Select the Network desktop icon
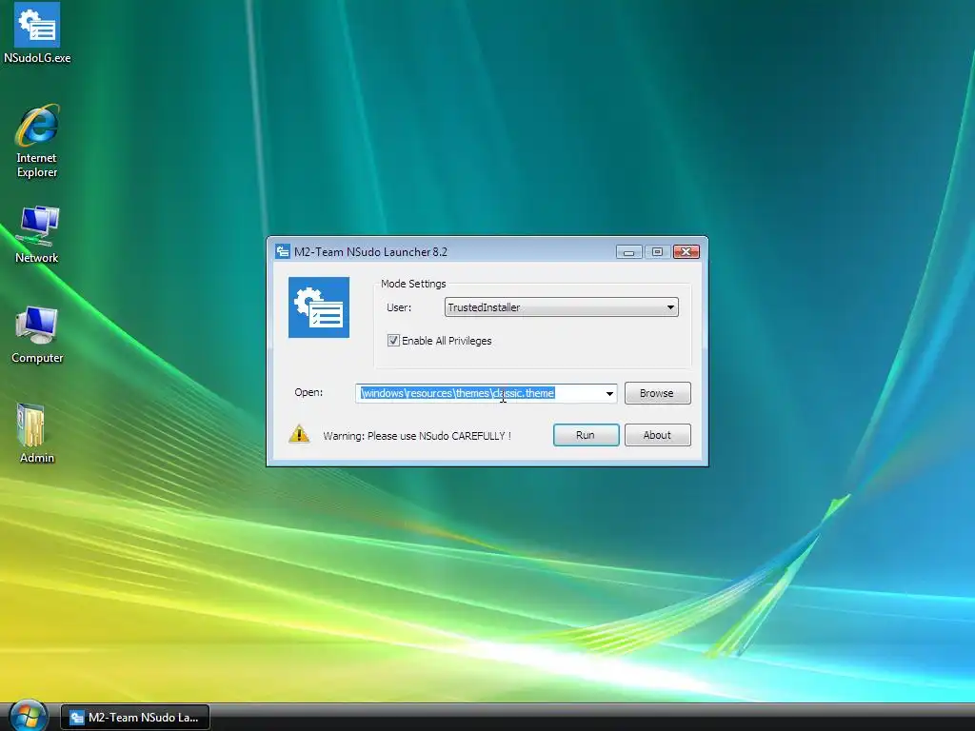 tap(37, 234)
